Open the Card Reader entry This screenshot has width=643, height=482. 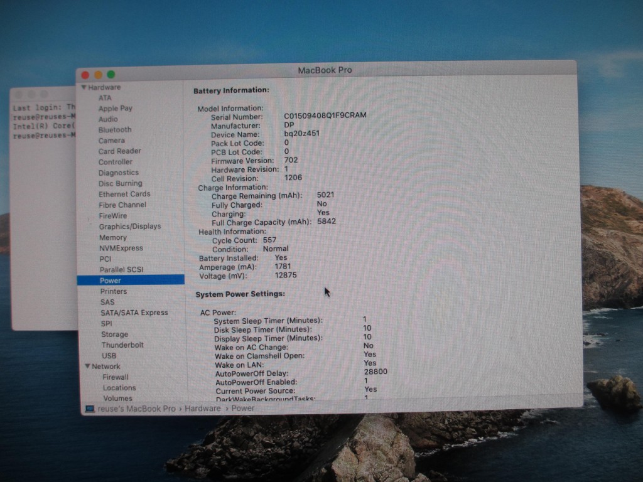pos(120,151)
